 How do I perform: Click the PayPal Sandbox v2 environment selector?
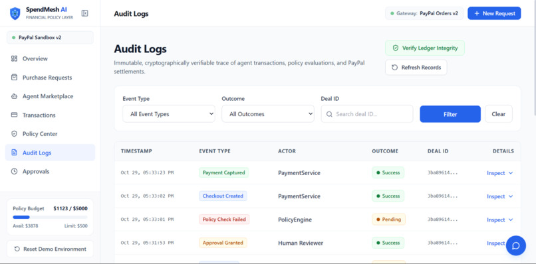pyautogui.click(x=50, y=38)
